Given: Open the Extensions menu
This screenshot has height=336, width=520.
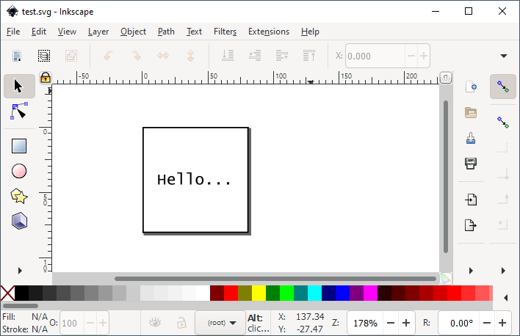Looking at the screenshot, I should point(269,32).
